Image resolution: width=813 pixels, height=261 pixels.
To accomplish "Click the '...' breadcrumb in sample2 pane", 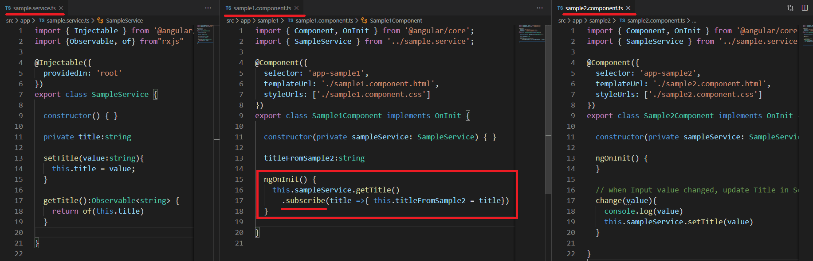I will click(x=694, y=20).
